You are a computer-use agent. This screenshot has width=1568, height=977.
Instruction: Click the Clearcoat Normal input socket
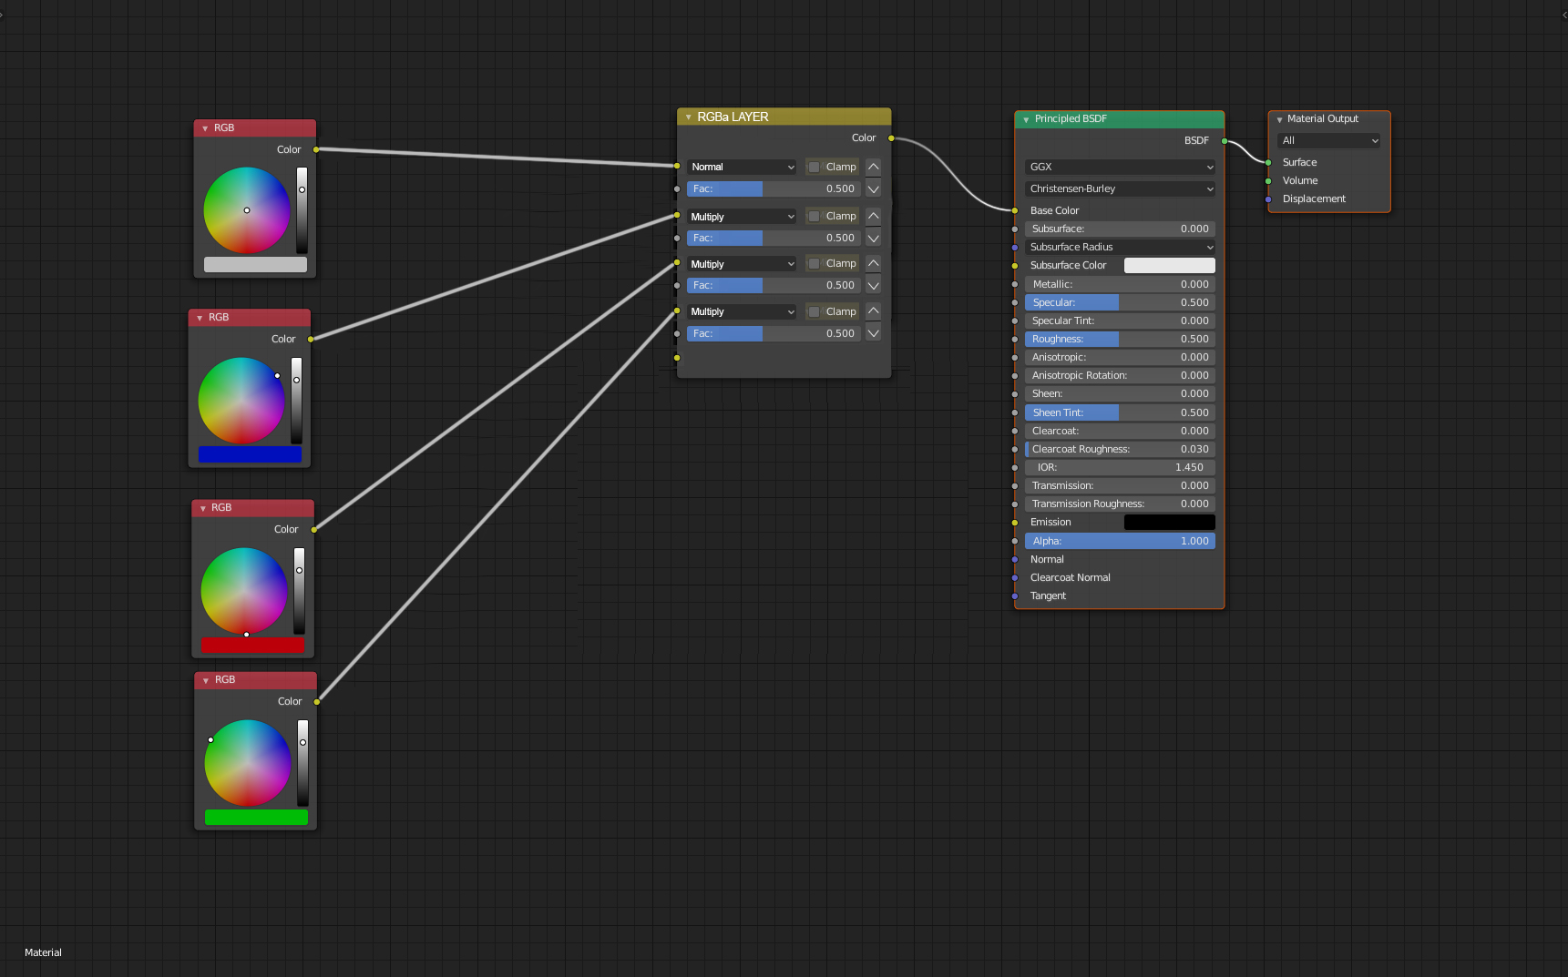click(x=1015, y=578)
